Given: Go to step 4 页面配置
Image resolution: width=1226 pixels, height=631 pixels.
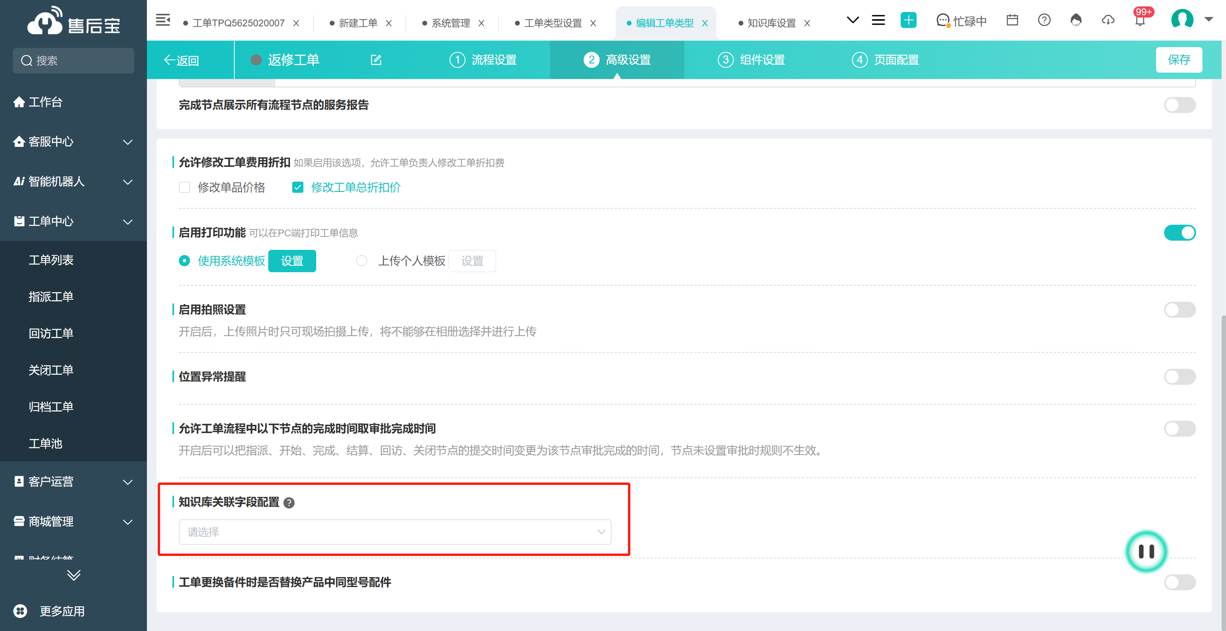Looking at the screenshot, I should pos(885,60).
